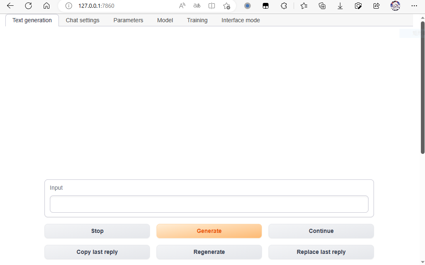Click inside the Input text box
The width and height of the screenshot is (425, 265).
209,204
